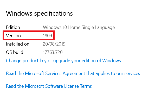Click 'Single Language' in the edition value
Screen dimensions: 148x101
(x=98, y=28)
